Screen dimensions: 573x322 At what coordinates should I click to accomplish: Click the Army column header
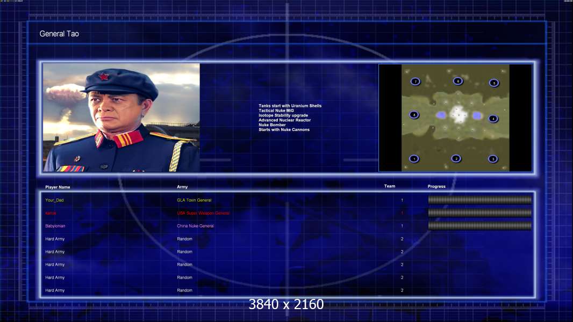coord(182,187)
